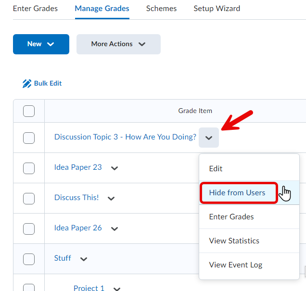Screen dimensions: 306x291
Task: Check the Stuff category checkbox
Action: 29,259
